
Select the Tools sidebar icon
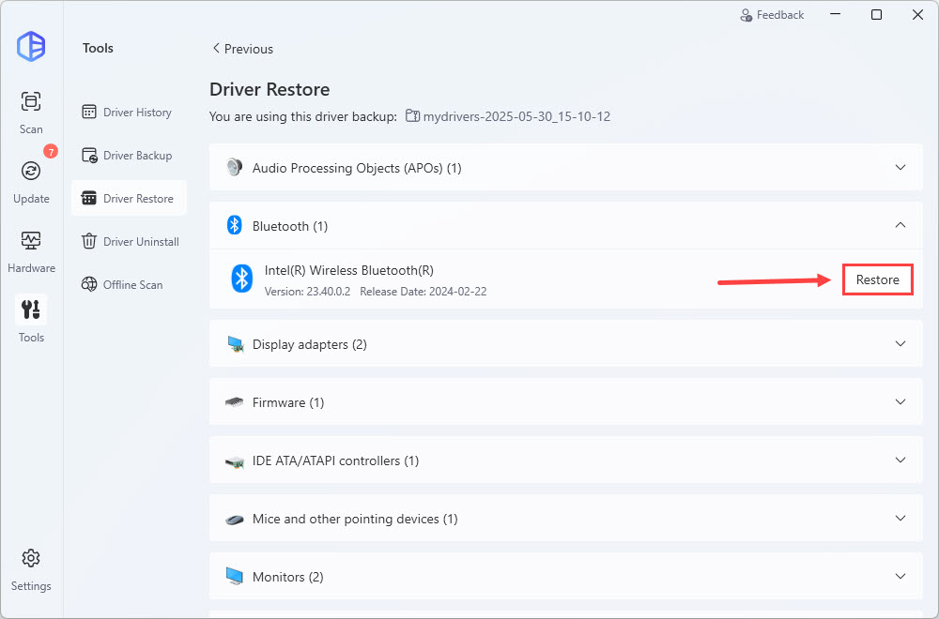pyautogui.click(x=31, y=310)
